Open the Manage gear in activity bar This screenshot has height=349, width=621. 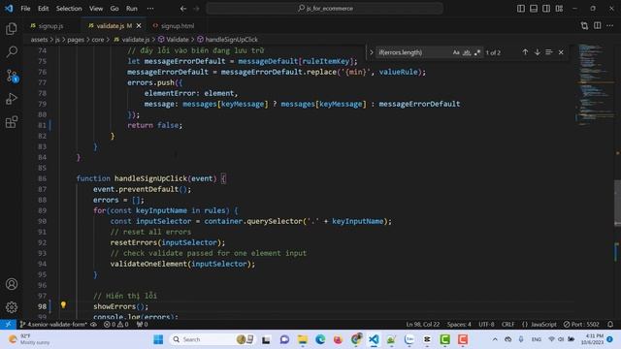click(x=12, y=307)
